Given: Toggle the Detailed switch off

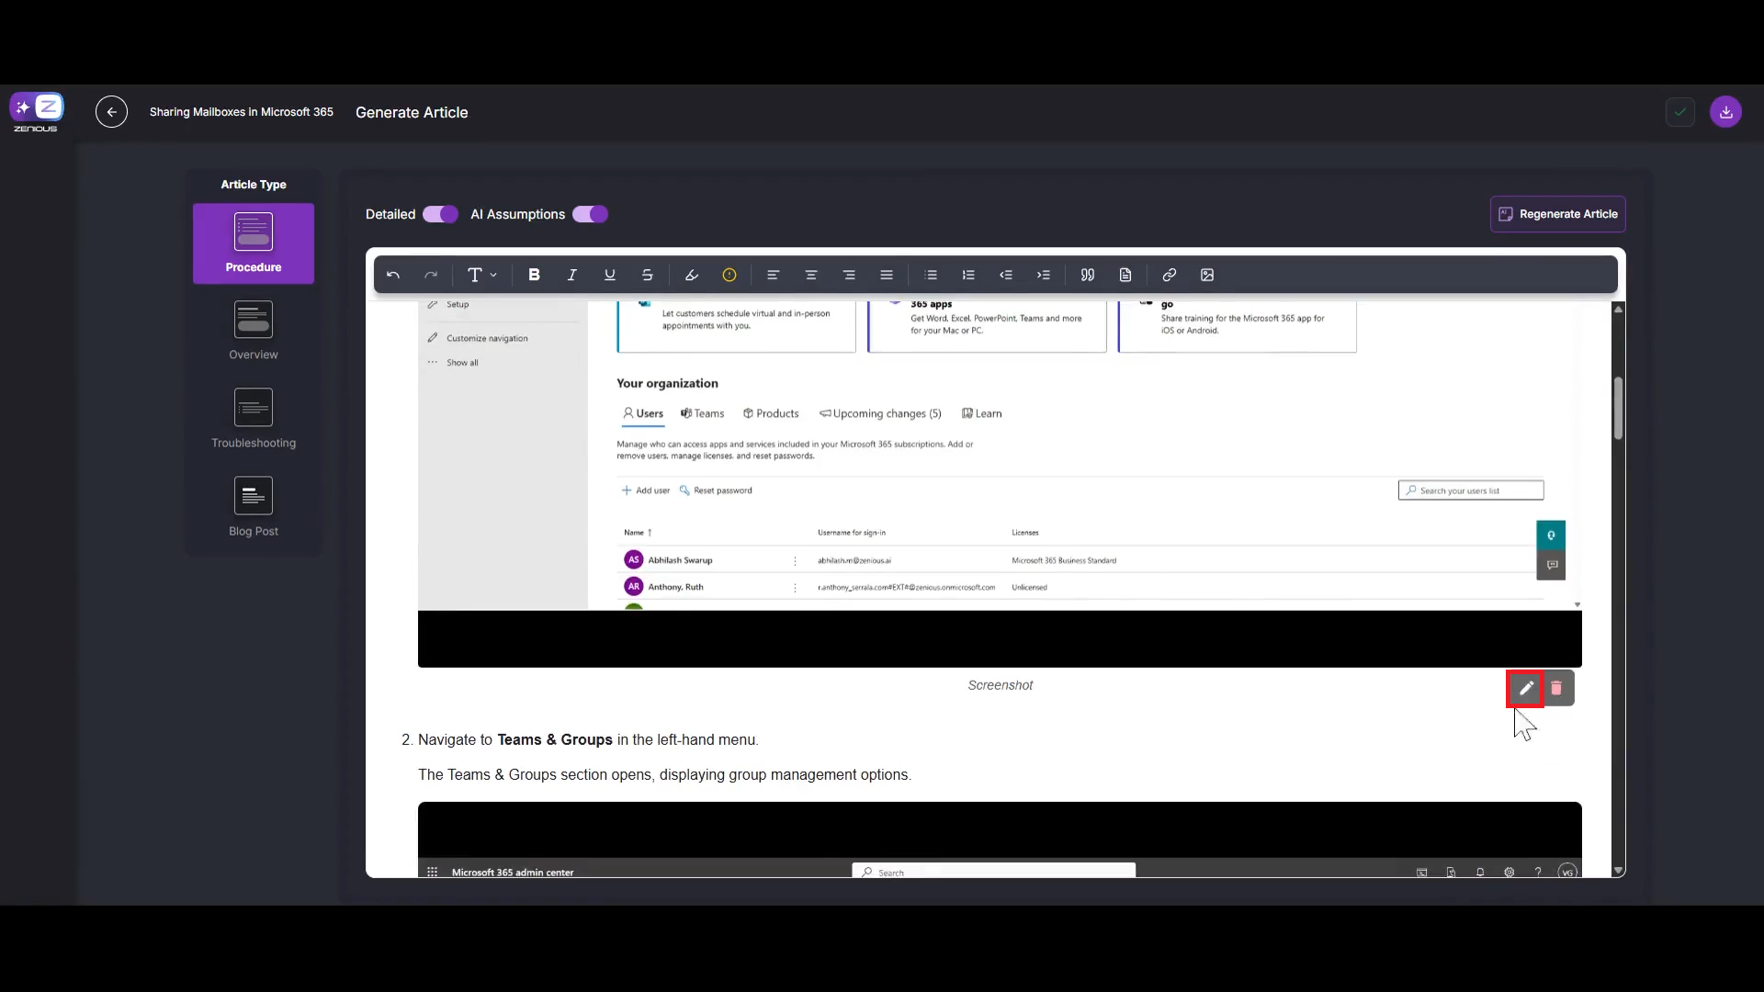Looking at the screenshot, I should click(440, 214).
